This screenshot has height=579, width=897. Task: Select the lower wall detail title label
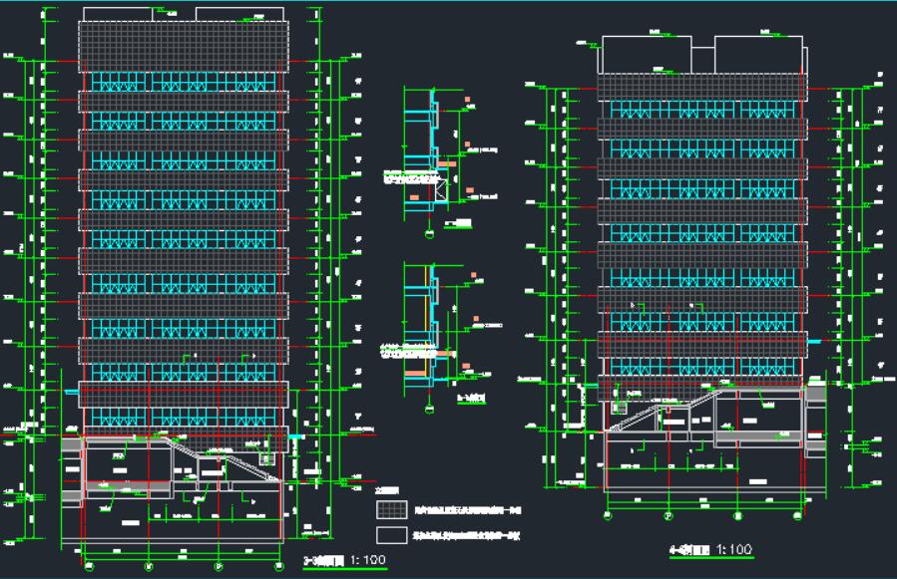(471, 397)
